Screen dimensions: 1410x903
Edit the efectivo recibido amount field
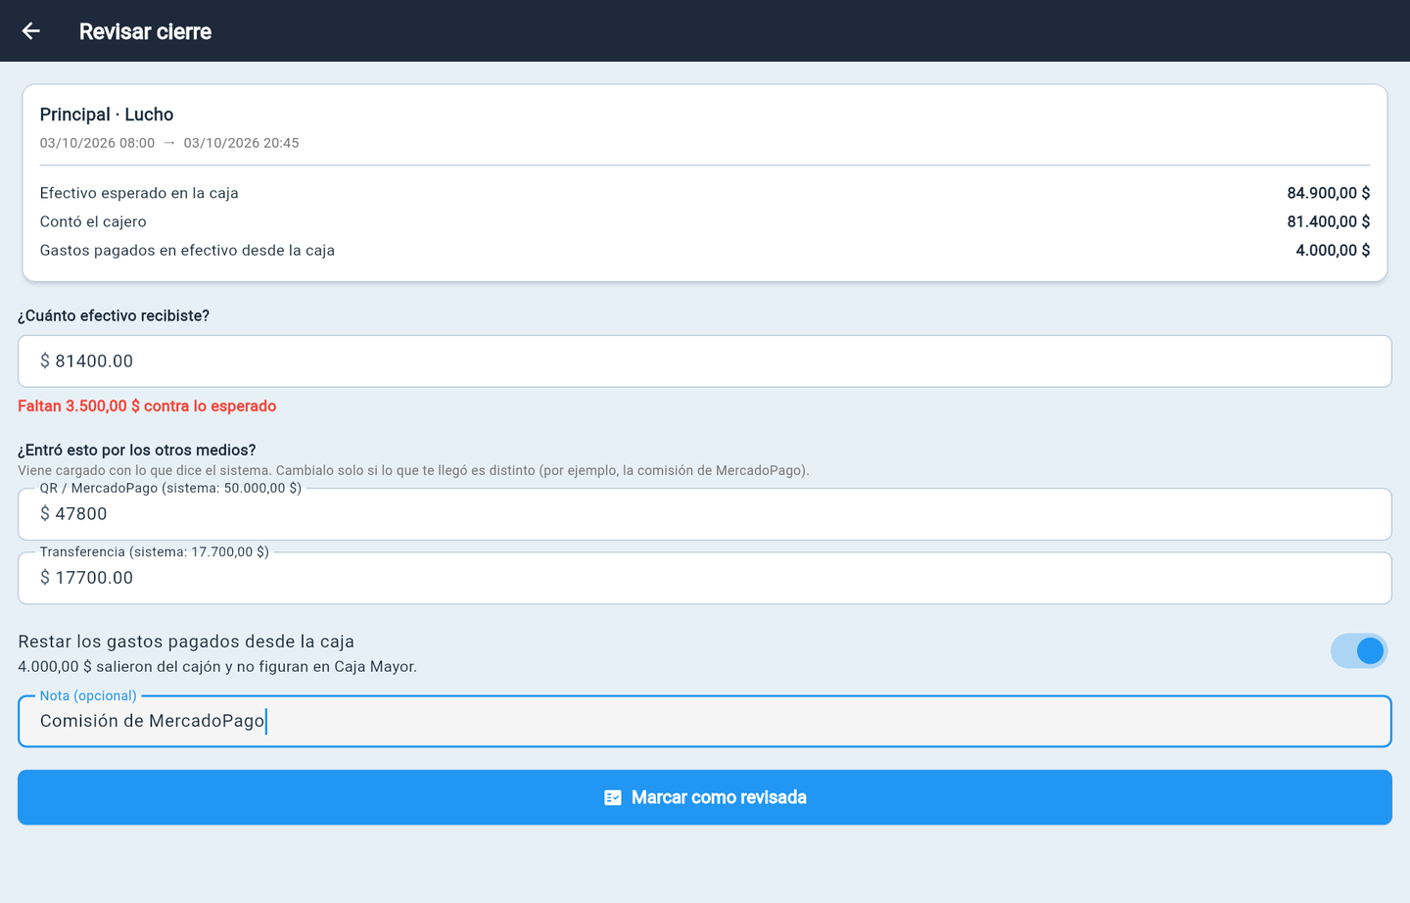coord(705,361)
